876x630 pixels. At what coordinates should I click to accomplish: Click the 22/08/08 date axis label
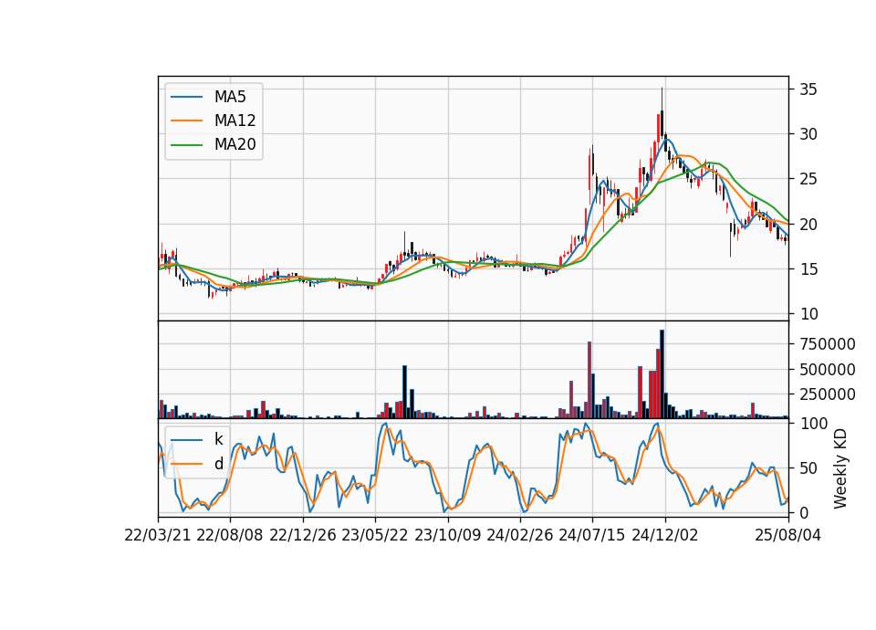pyautogui.click(x=230, y=536)
